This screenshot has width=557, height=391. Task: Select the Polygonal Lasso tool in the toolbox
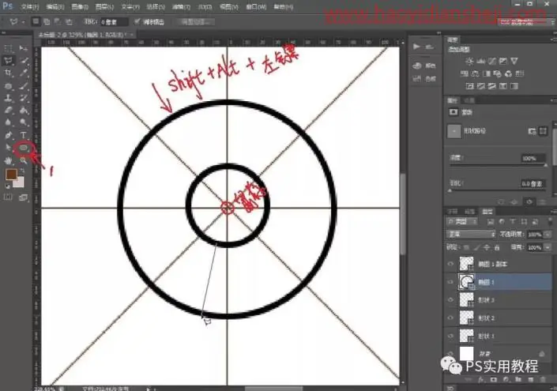(x=9, y=60)
